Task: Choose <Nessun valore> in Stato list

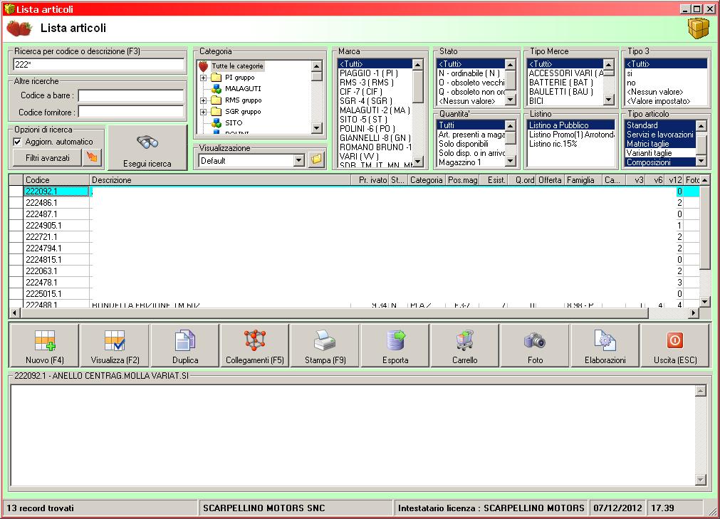Action: coord(471,101)
